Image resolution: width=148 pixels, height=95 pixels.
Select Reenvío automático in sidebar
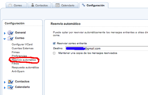24,60
